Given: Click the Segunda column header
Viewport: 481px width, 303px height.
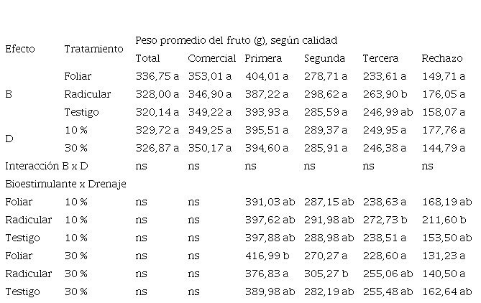Looking at the screenshot, I should (324, 58).
